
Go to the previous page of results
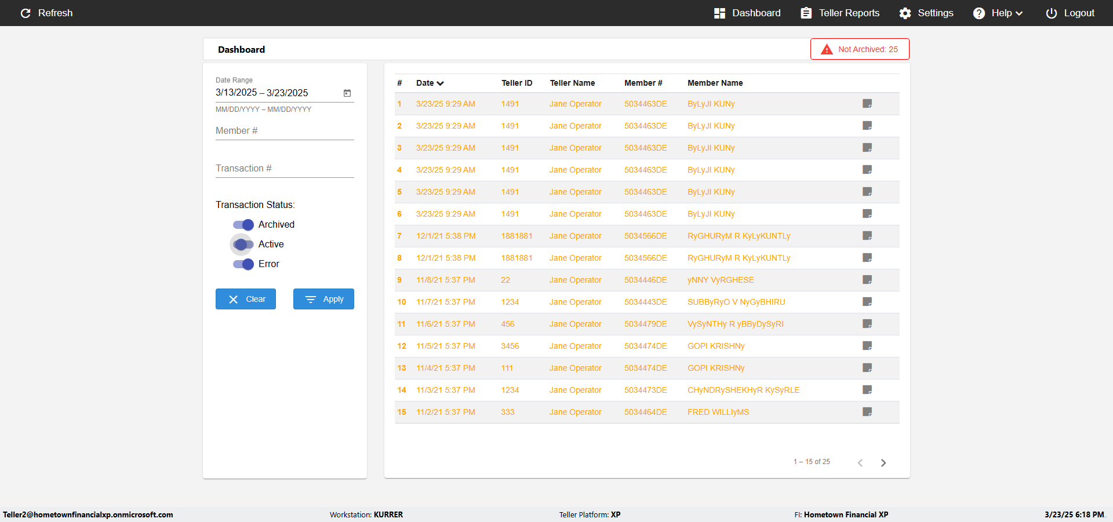tap(860, 462)
